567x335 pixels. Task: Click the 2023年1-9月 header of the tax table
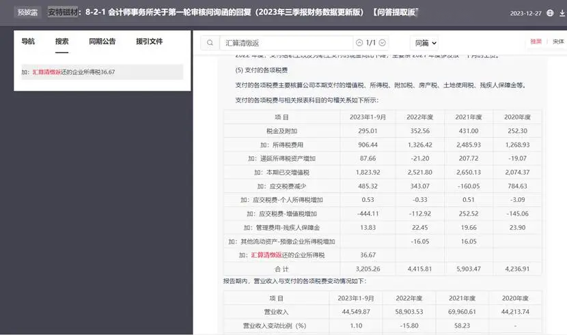368,117
